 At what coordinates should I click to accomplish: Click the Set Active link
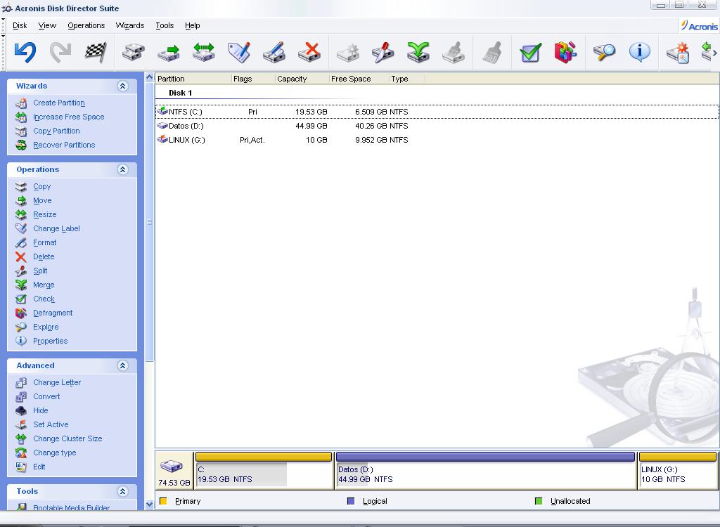(x=51, y=424)
